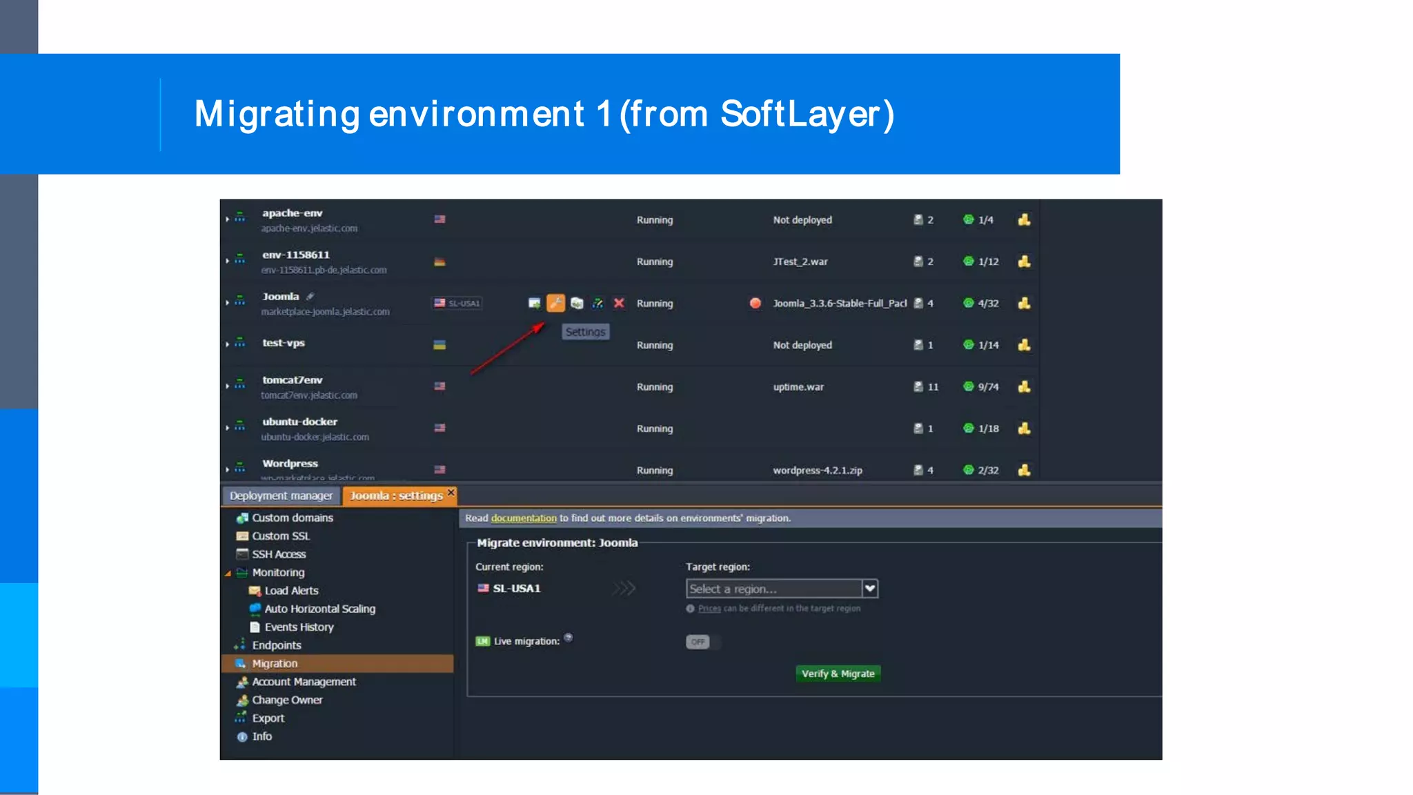
Task: Expand the apache-env environment row
Action: (x=227, y=219)
